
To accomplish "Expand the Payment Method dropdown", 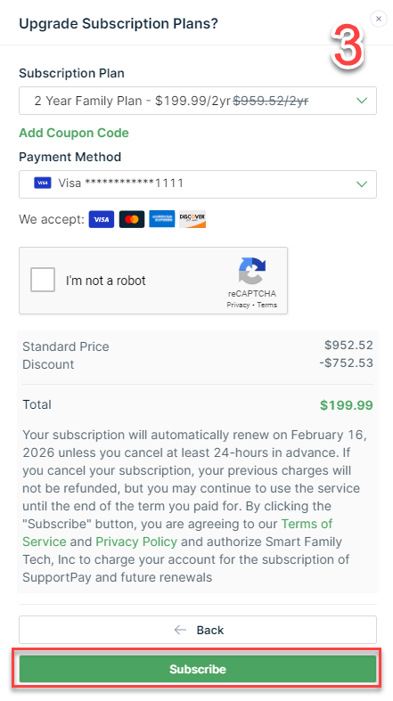I will 198,184.
